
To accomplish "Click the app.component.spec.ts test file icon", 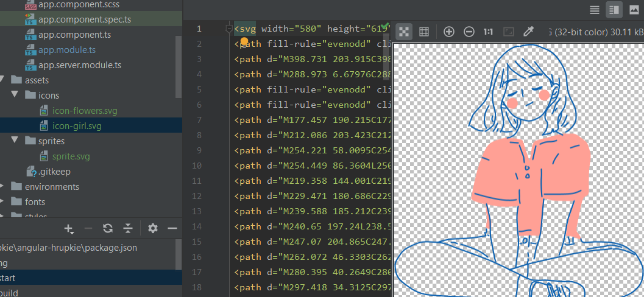I will pyautogui.click(x=30, y=19).
